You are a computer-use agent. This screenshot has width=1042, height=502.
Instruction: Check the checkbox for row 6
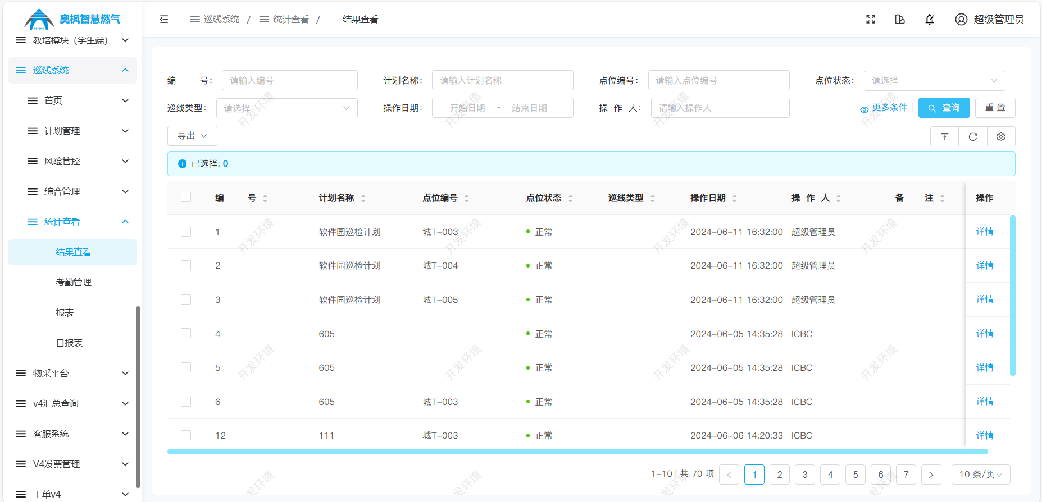186,402
